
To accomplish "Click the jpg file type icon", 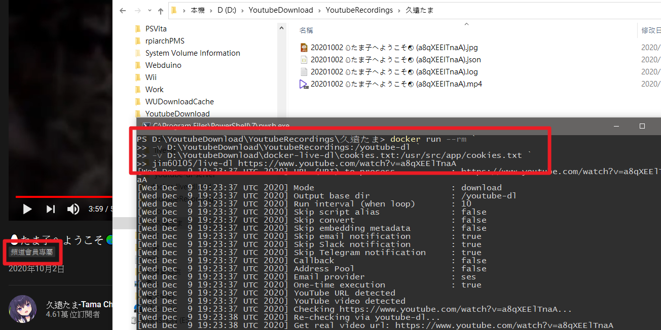I will click(x=304, y=48).
